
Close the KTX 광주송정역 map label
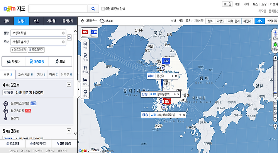178,94
